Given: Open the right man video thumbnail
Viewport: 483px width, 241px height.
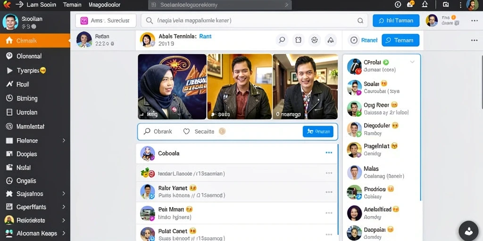Looking at the screenshot, I should coord(305,87).
